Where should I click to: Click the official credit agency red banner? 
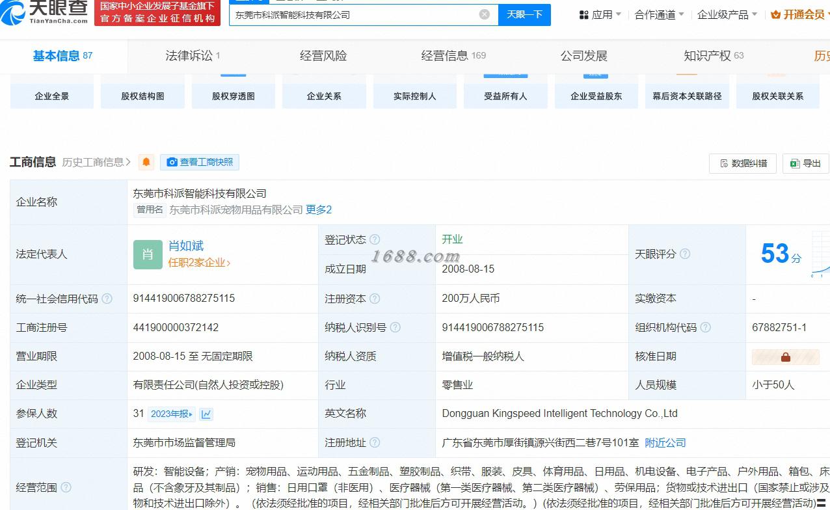coord(157,12)
